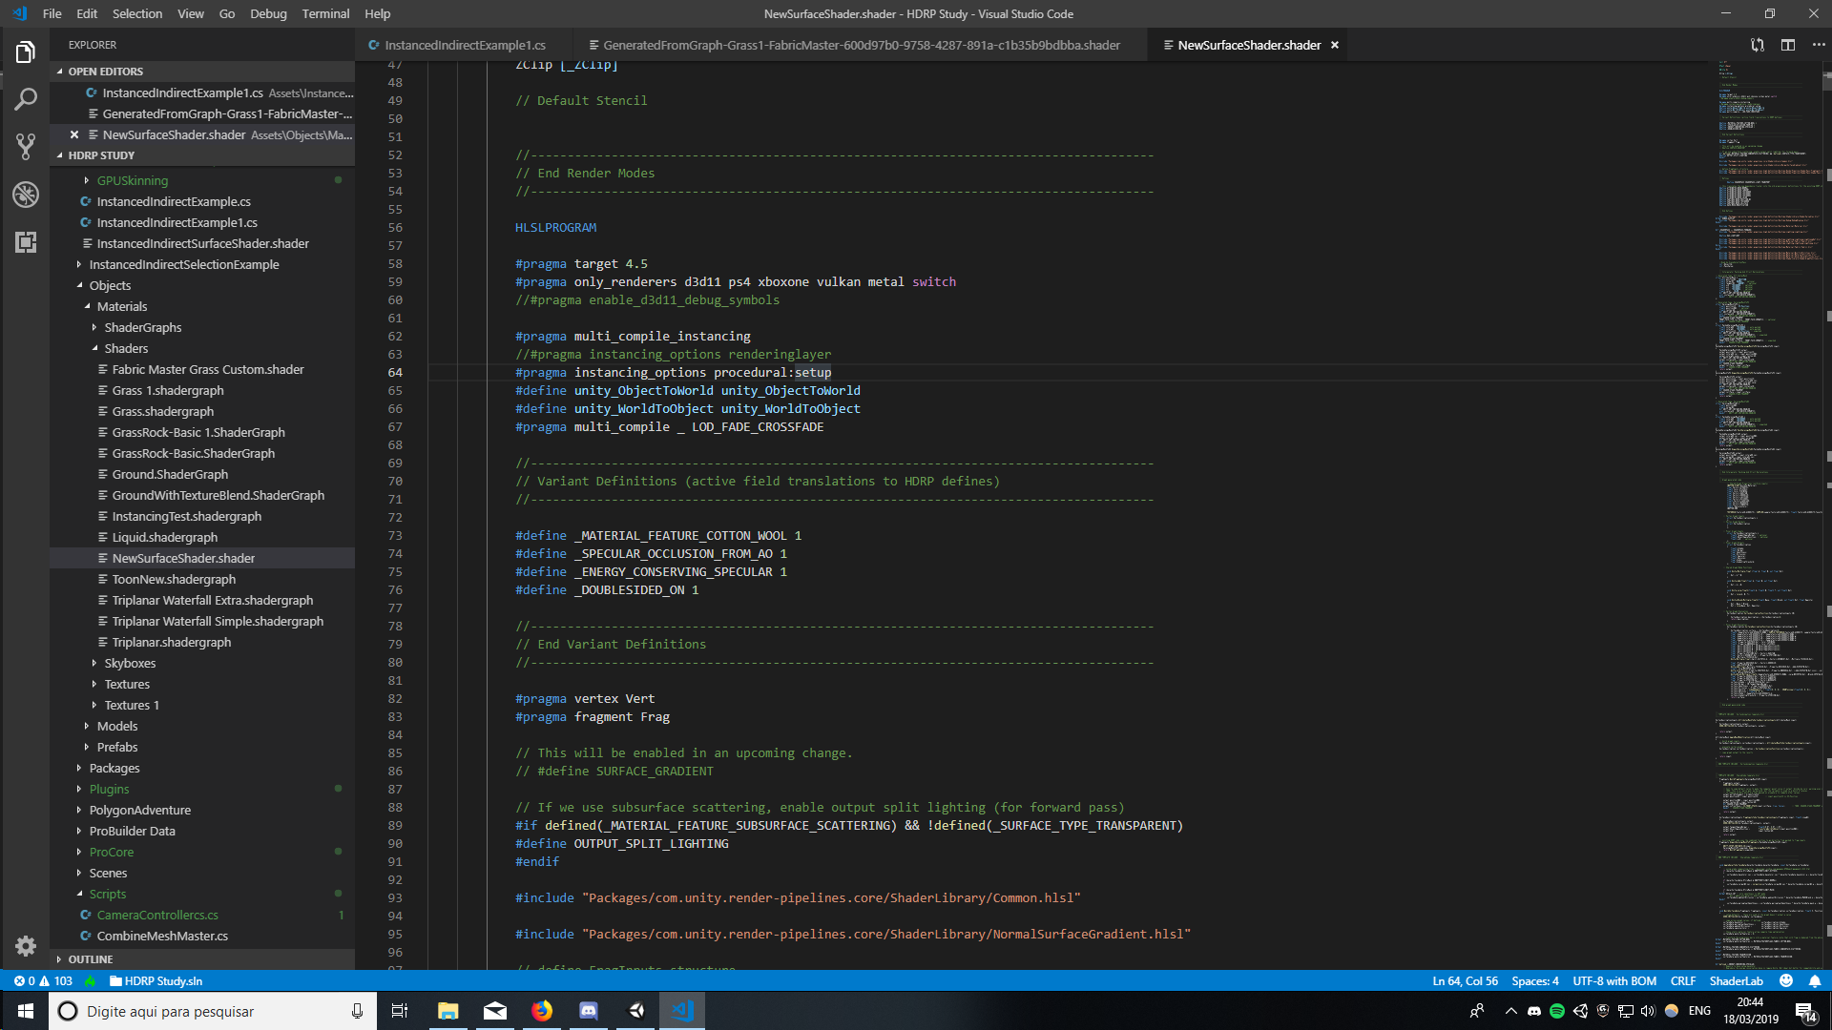Collapse the Open Editors section

pyautogui.click(x=105, y=72)
